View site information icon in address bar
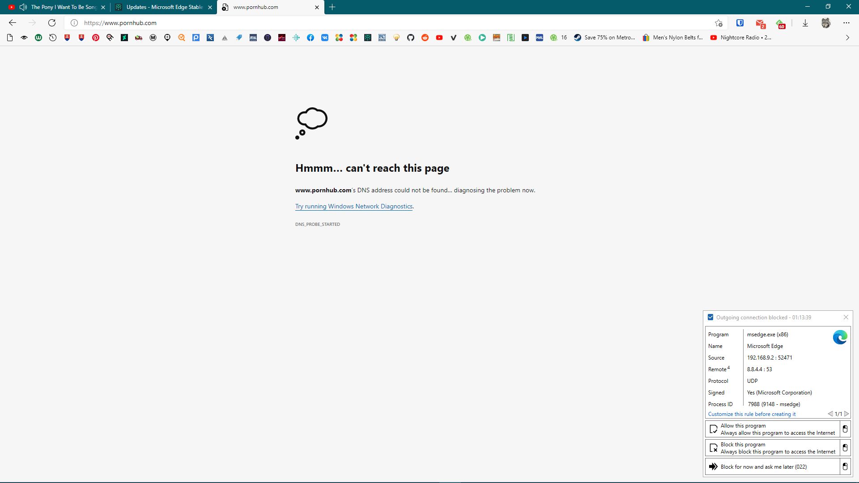Viewport: 859px width, 483px height. [74, 23]
